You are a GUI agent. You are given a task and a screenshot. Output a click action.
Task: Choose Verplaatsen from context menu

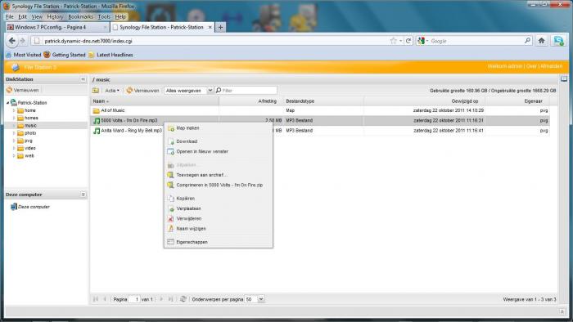tap(219, 208)
